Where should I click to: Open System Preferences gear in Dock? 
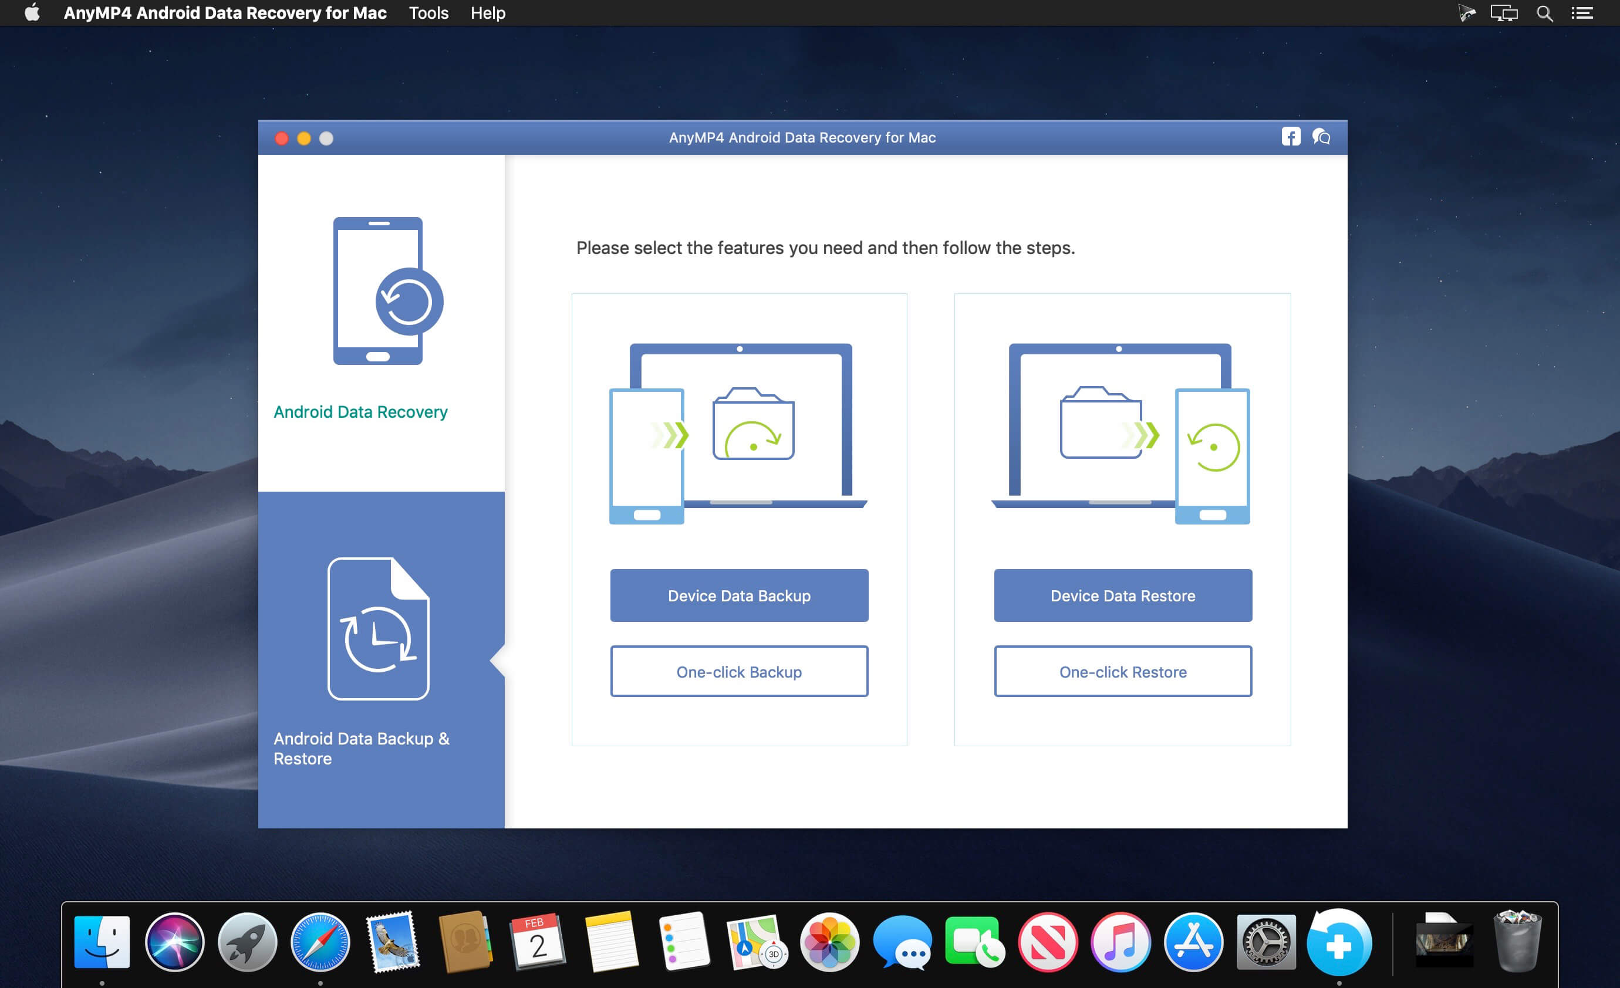pyautogui.click(x=1265, y=942)
